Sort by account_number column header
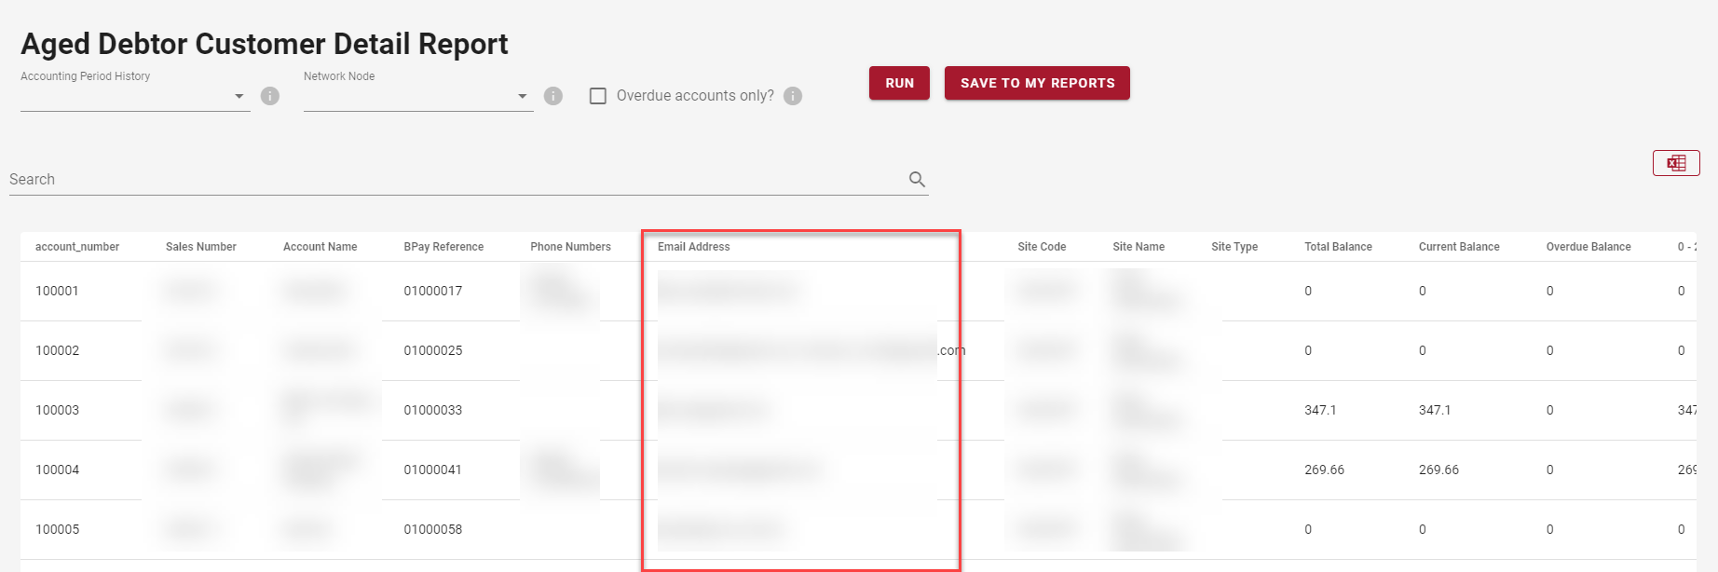Screen dimensions: 1718x572 click(x=77, y=247)
